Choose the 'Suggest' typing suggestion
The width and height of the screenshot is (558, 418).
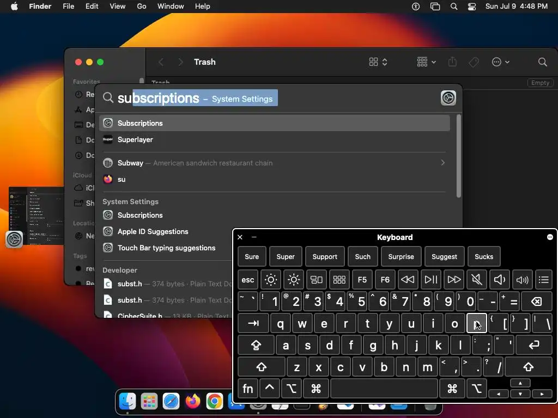(444, 257)
